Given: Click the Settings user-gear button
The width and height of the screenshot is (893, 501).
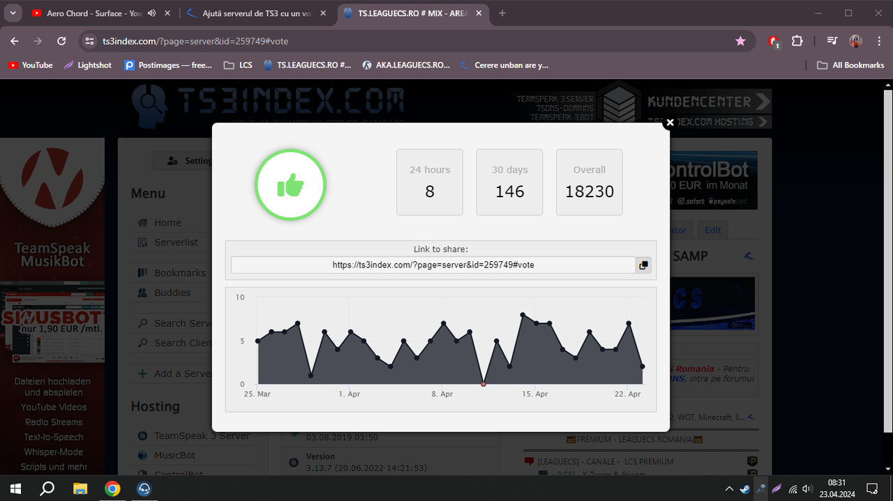Looking at the screenshot, I should click(183, 160).
